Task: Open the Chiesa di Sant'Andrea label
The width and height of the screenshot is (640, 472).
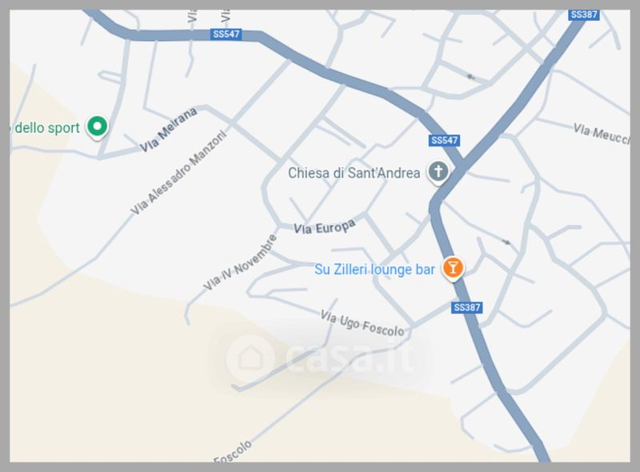Action: point(354,173)
